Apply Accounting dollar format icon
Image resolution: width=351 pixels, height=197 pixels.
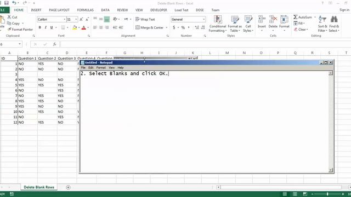[174, 27]
